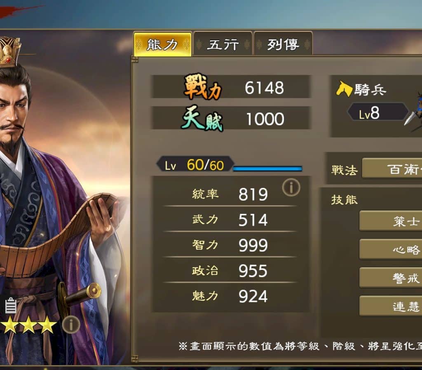The image size is (422, 370).
Task: Tap the third gold star rating icon
Action: [47, 325]
